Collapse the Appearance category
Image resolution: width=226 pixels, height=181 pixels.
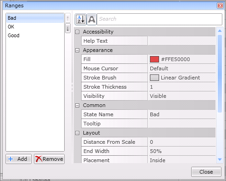pyautogui.click(x=77, y=50)
